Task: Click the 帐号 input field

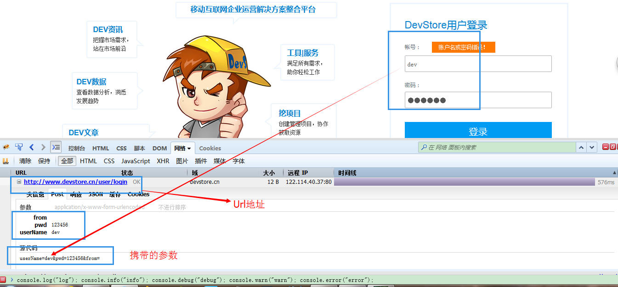Action: (478, 64)
